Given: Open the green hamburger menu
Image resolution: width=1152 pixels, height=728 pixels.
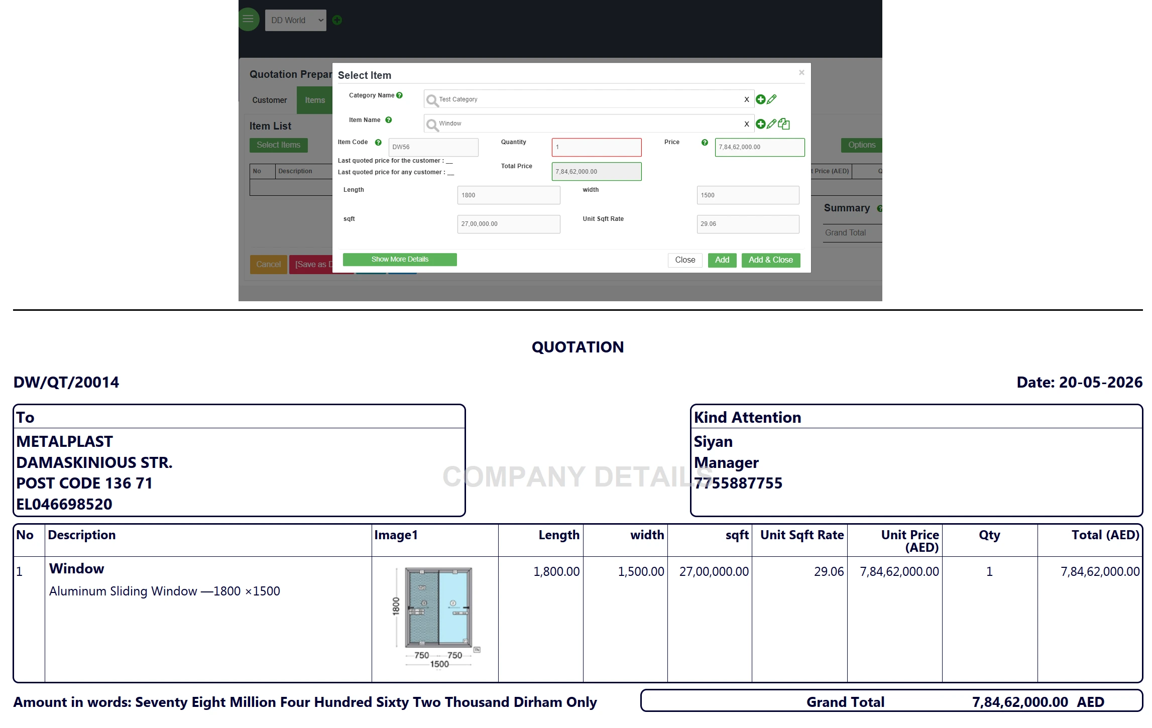Looking at the screenshot, I should (x=248, y=20).
